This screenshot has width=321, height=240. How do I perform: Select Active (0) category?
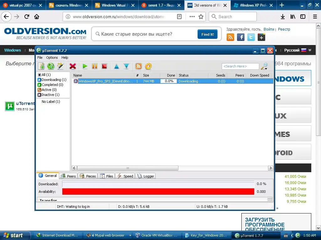pyautogui.click(x=47, y=90)
